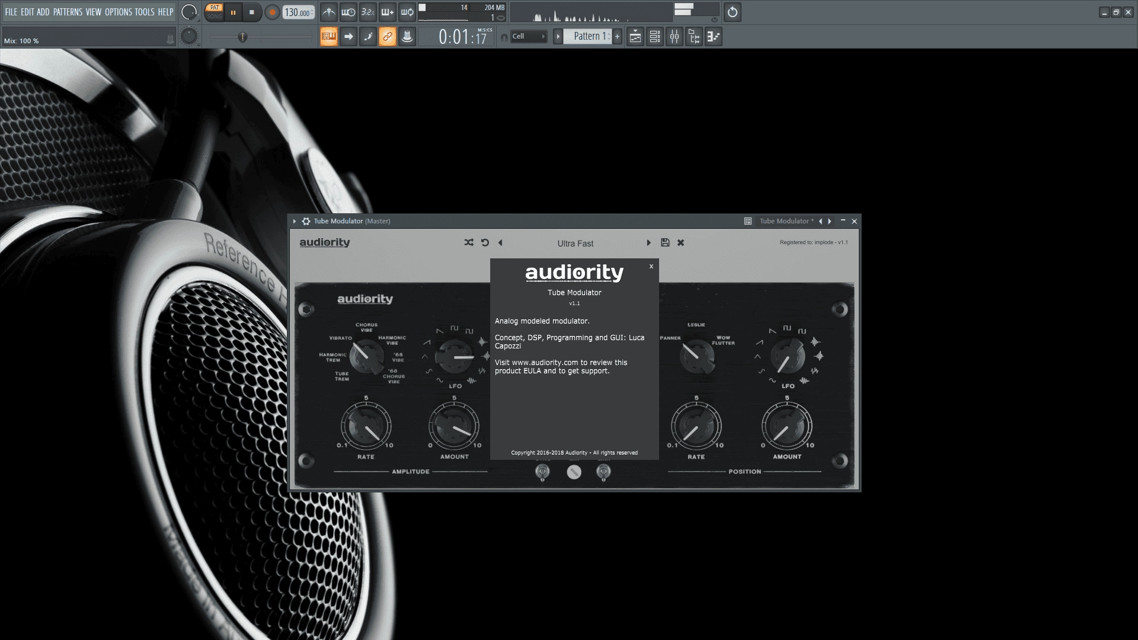Select next FL preset arrow in title bar
The image size is (1138, 640).
[830, 221]
